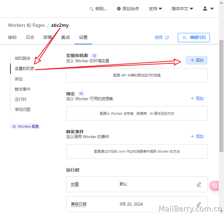
Task: Click 添加 button for 变量和机密
Action: (197, 60)
